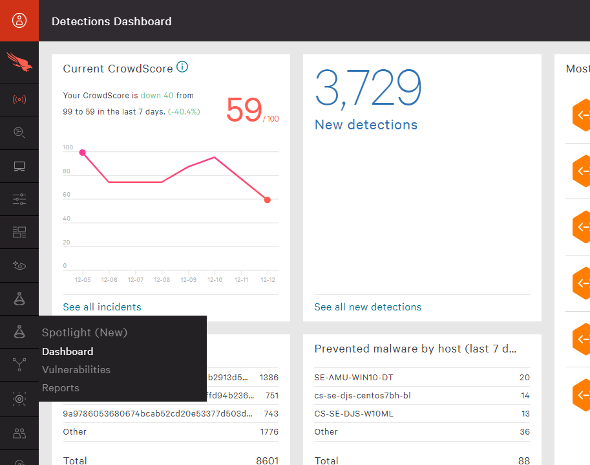Select the hash row starting 9a9786053680674b
Image resolution: width=590 pixels, height=465 pixels.
click(171, 413)
